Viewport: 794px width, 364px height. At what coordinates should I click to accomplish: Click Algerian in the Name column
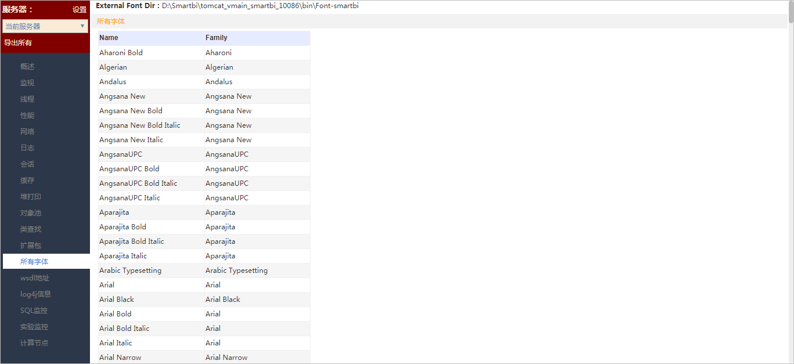click(151, 67)
